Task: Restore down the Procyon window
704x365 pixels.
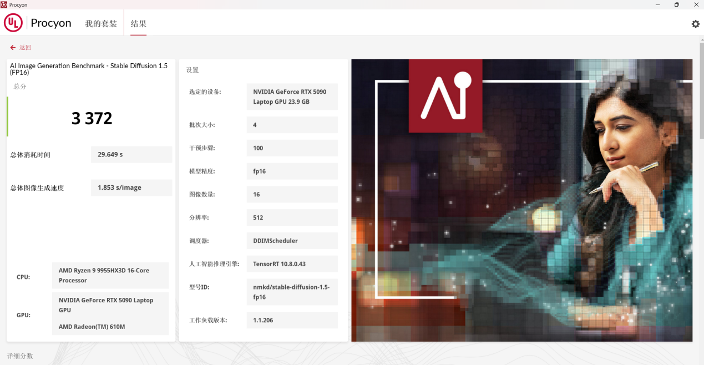Action: coord(677,4)
